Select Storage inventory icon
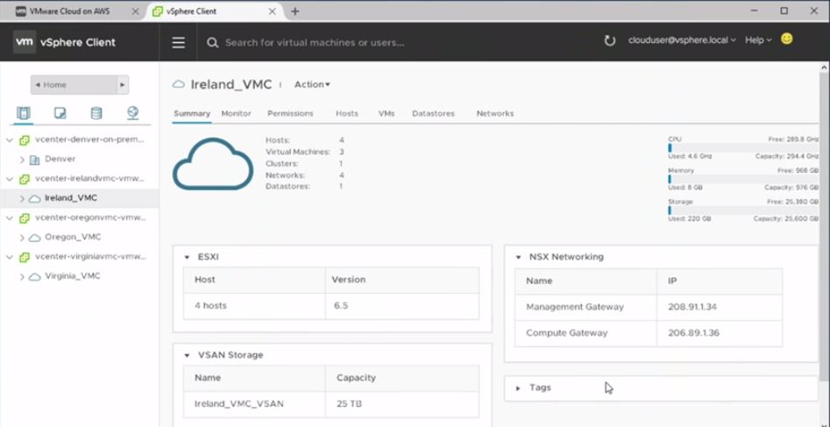This screenshot has width=830, height=427. click(x=96, y=113)
